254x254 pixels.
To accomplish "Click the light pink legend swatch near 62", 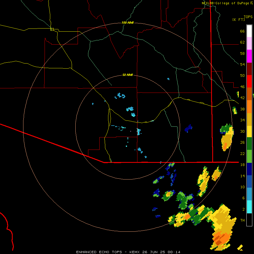I will 249,43.
